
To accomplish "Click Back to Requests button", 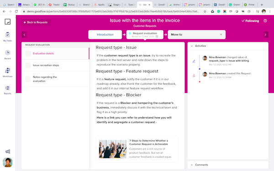I will pos(36,22).
